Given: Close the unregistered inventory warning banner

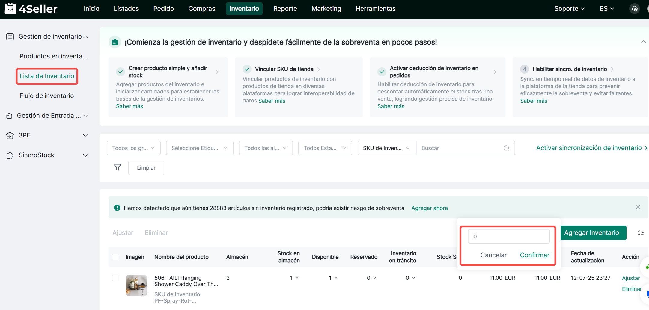Looking at the screenshot, I should (x=638, y=207).
